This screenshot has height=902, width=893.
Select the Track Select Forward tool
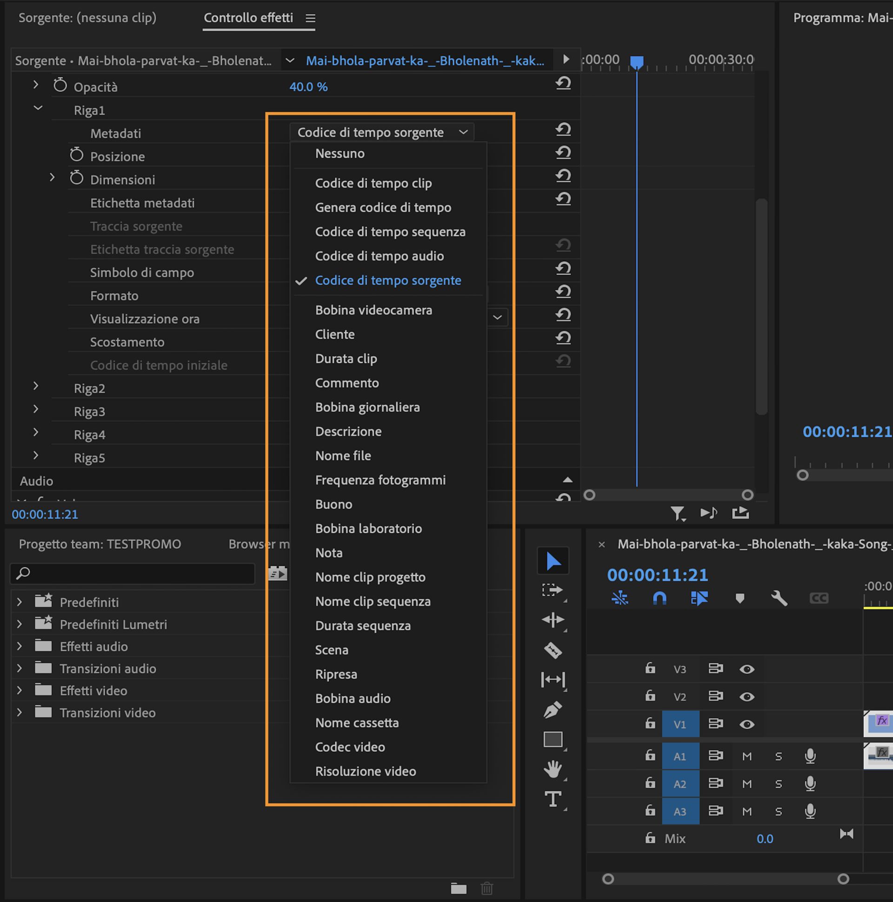coord(553,591)
